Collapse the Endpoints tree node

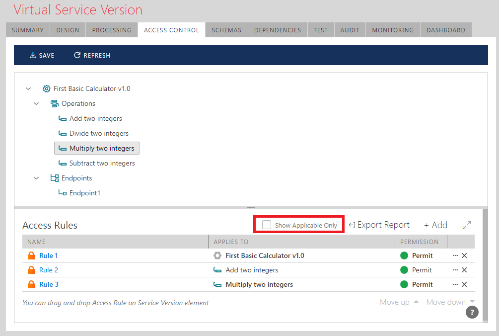36,178
